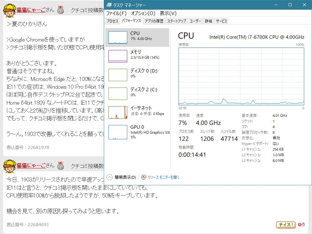Viewport: 312px width, 234px height.
Task: Click 書込番号:22684691 text
Action: click(x=28, y=224)
